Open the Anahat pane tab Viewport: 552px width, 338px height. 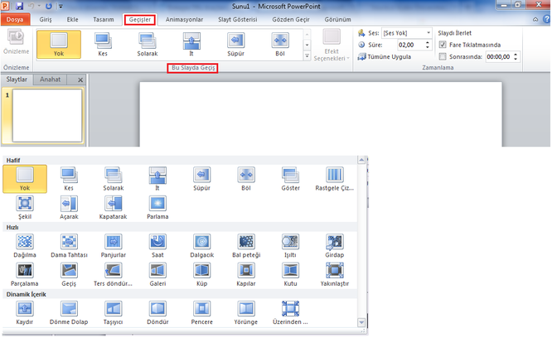(x=52, y=79)
